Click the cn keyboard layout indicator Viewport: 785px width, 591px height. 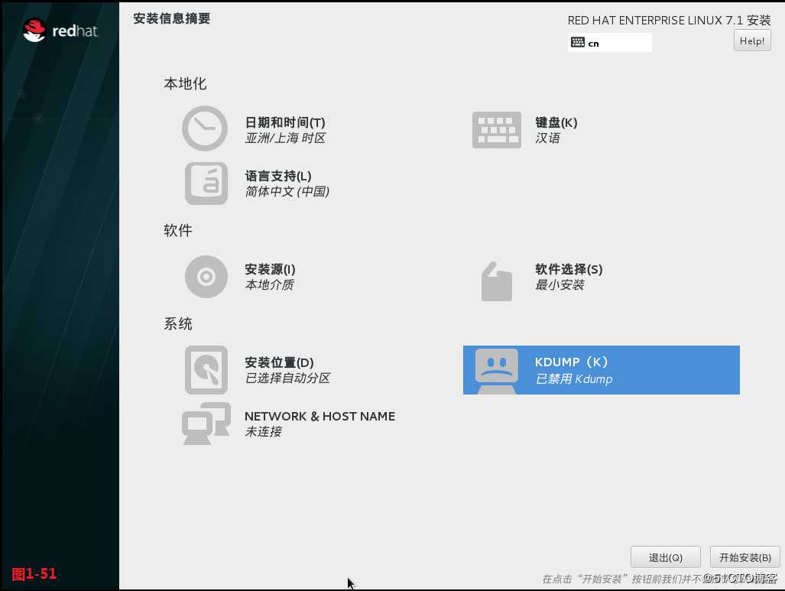tap(610, 43)
